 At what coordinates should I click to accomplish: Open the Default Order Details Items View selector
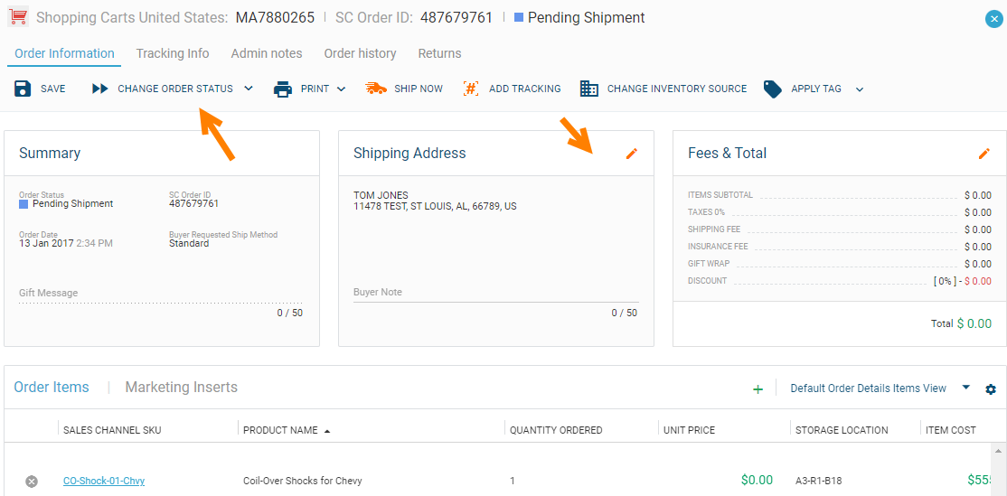[x=880, y=388]
